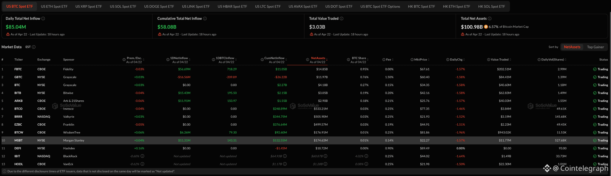Switch to US DOGE Spot ETF tab
This screenshot has height=176, width=611.
pyautogui.click(x=159, y=6)
